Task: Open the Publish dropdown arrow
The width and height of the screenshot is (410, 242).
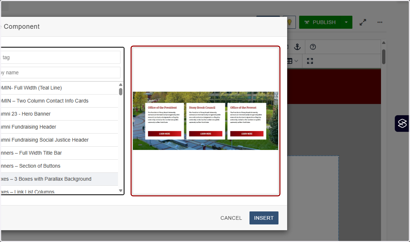Action: [x=346, y=22]
